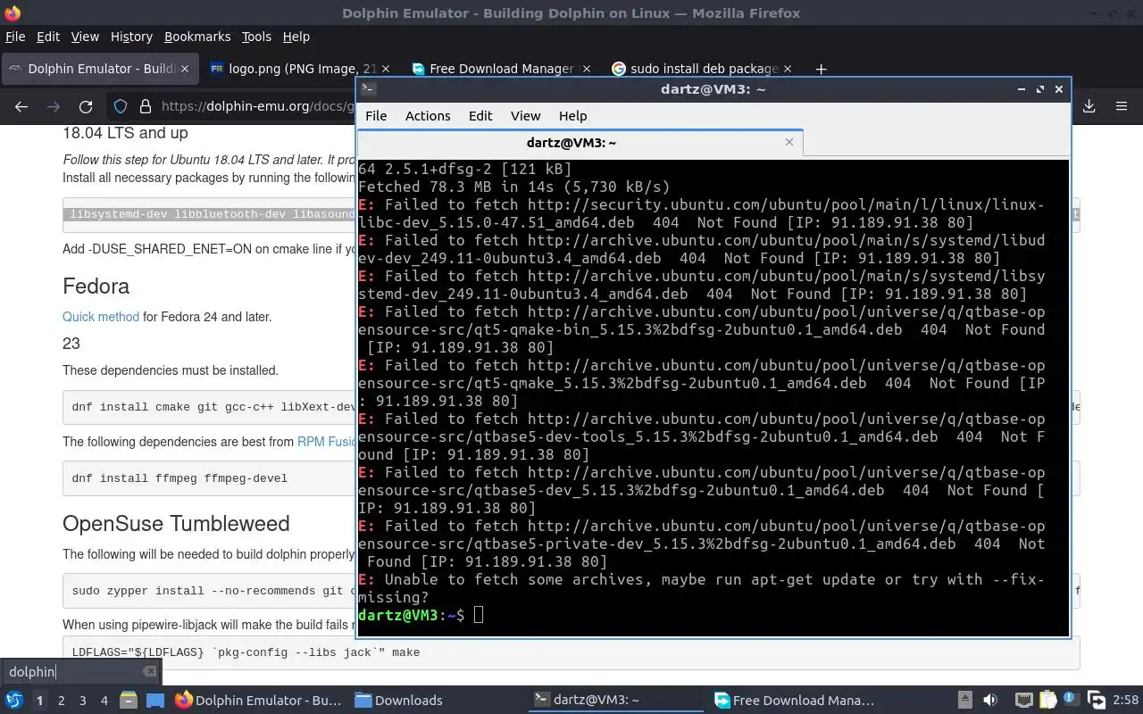The width and height of the screenshot is (1143, 714).
Task: Open the Firefox hamburger application menu
Action: [1122, 106]
